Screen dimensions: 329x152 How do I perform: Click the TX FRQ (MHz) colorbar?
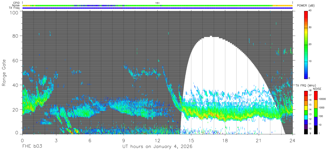coord(306,113)
